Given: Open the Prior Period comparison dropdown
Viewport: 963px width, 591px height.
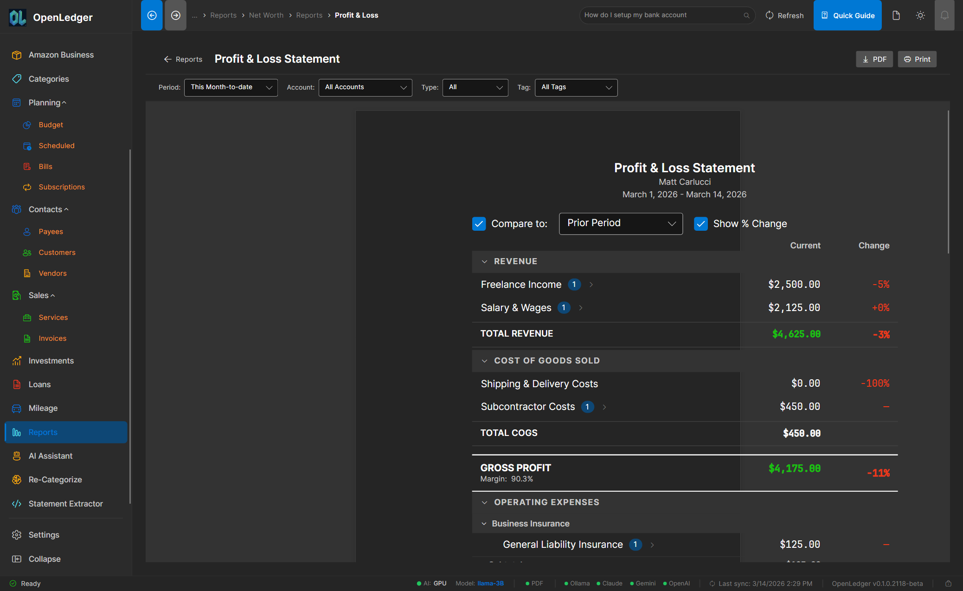Looking at the screenshot, I should [x=620, y=223].
